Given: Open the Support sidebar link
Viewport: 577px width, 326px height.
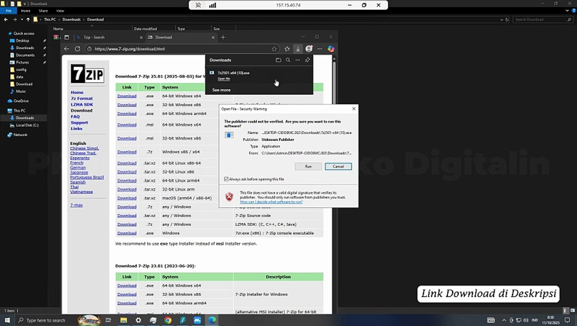Looking at the screenshot, I should click(x=79, y=123).
